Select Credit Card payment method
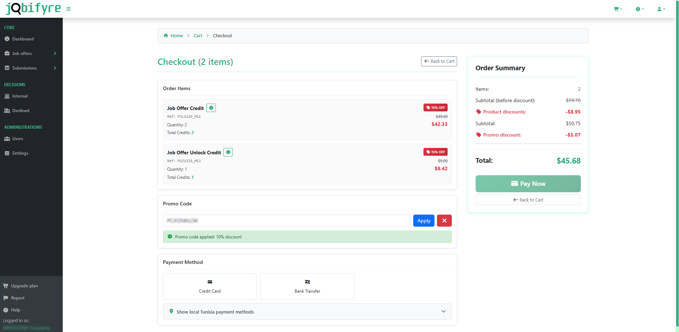The width and height of the screenshot is (679, 332). pyautogui.click(x=209, y=286)
